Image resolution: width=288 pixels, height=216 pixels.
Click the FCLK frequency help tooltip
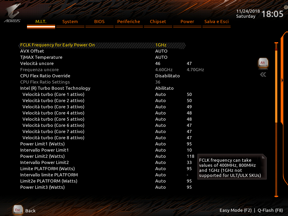coord(232,166)
